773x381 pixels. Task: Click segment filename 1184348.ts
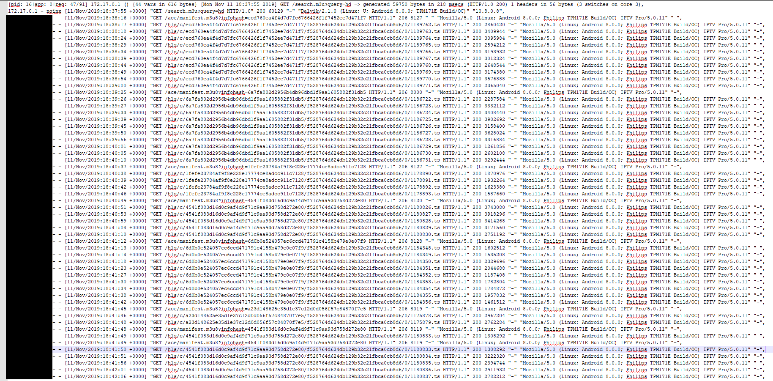click(425, 248)
